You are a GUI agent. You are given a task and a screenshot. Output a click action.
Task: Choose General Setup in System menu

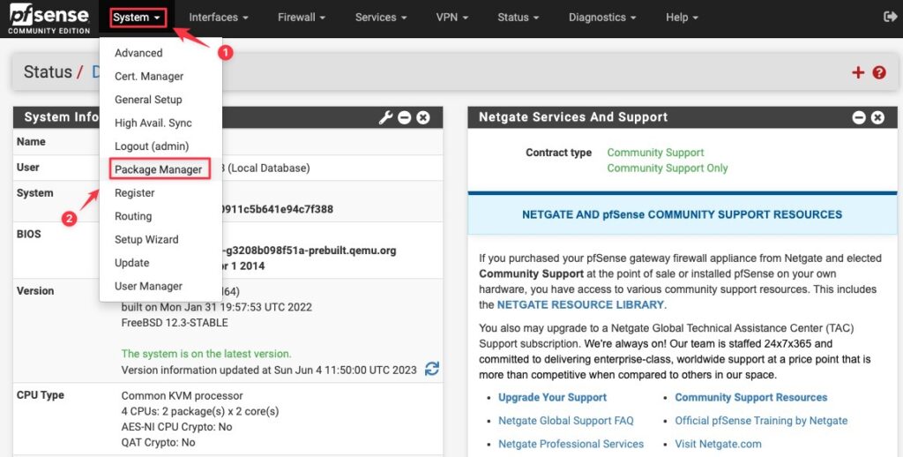(x=148, y=100)
